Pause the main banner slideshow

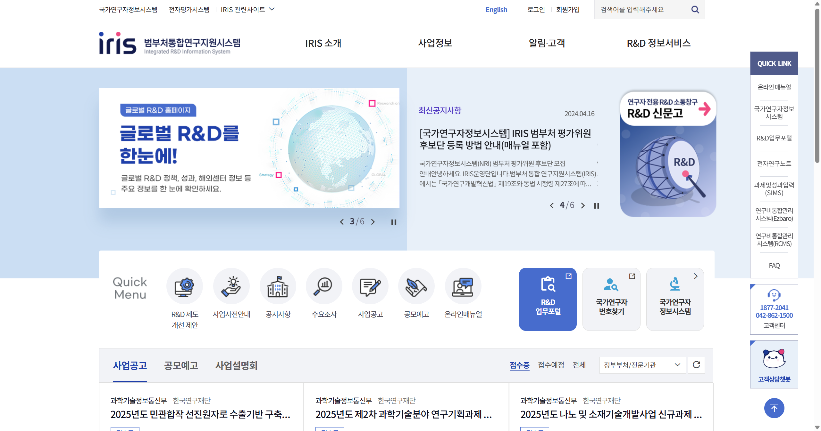coord(393,222)
